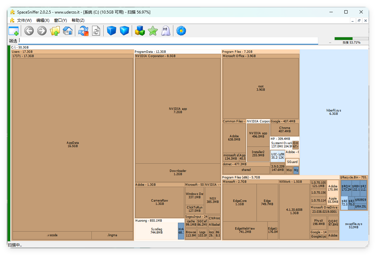This screenshot has height=255, width=376.
Task: Decrease the treemap detail level
Action: pyautogui.click(x=111, y=30)
